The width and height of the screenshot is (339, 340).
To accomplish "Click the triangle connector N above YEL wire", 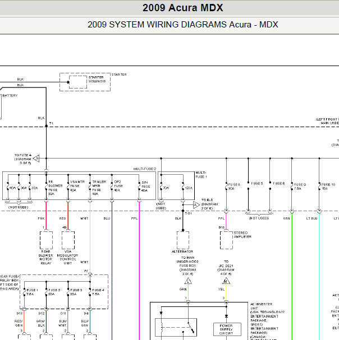I will point(226,281).
